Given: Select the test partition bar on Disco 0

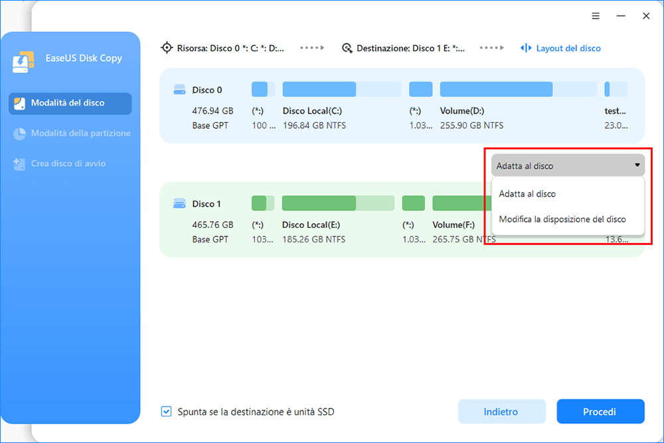Looking at the screenshot, I should pos(616,90).
